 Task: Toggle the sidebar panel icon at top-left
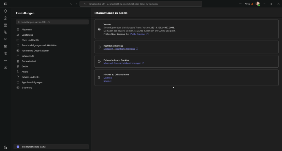(6, 4)
